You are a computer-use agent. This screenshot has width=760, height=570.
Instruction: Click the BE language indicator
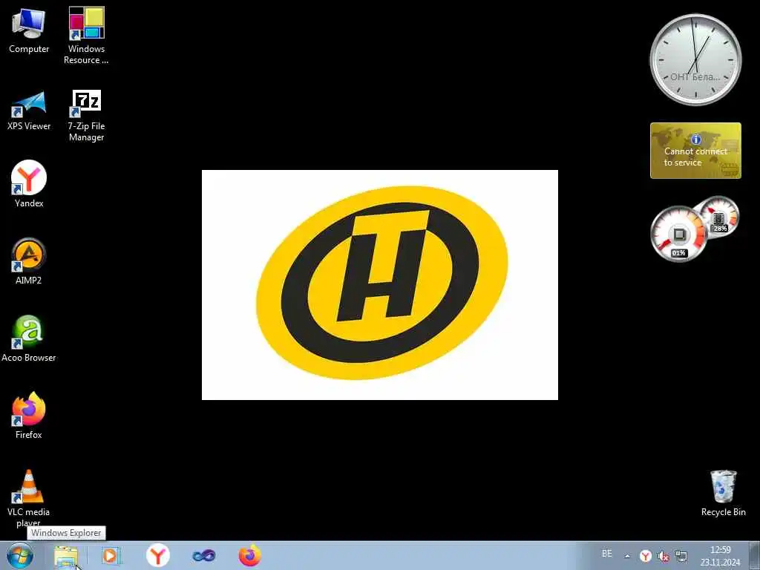click(607, 554)
